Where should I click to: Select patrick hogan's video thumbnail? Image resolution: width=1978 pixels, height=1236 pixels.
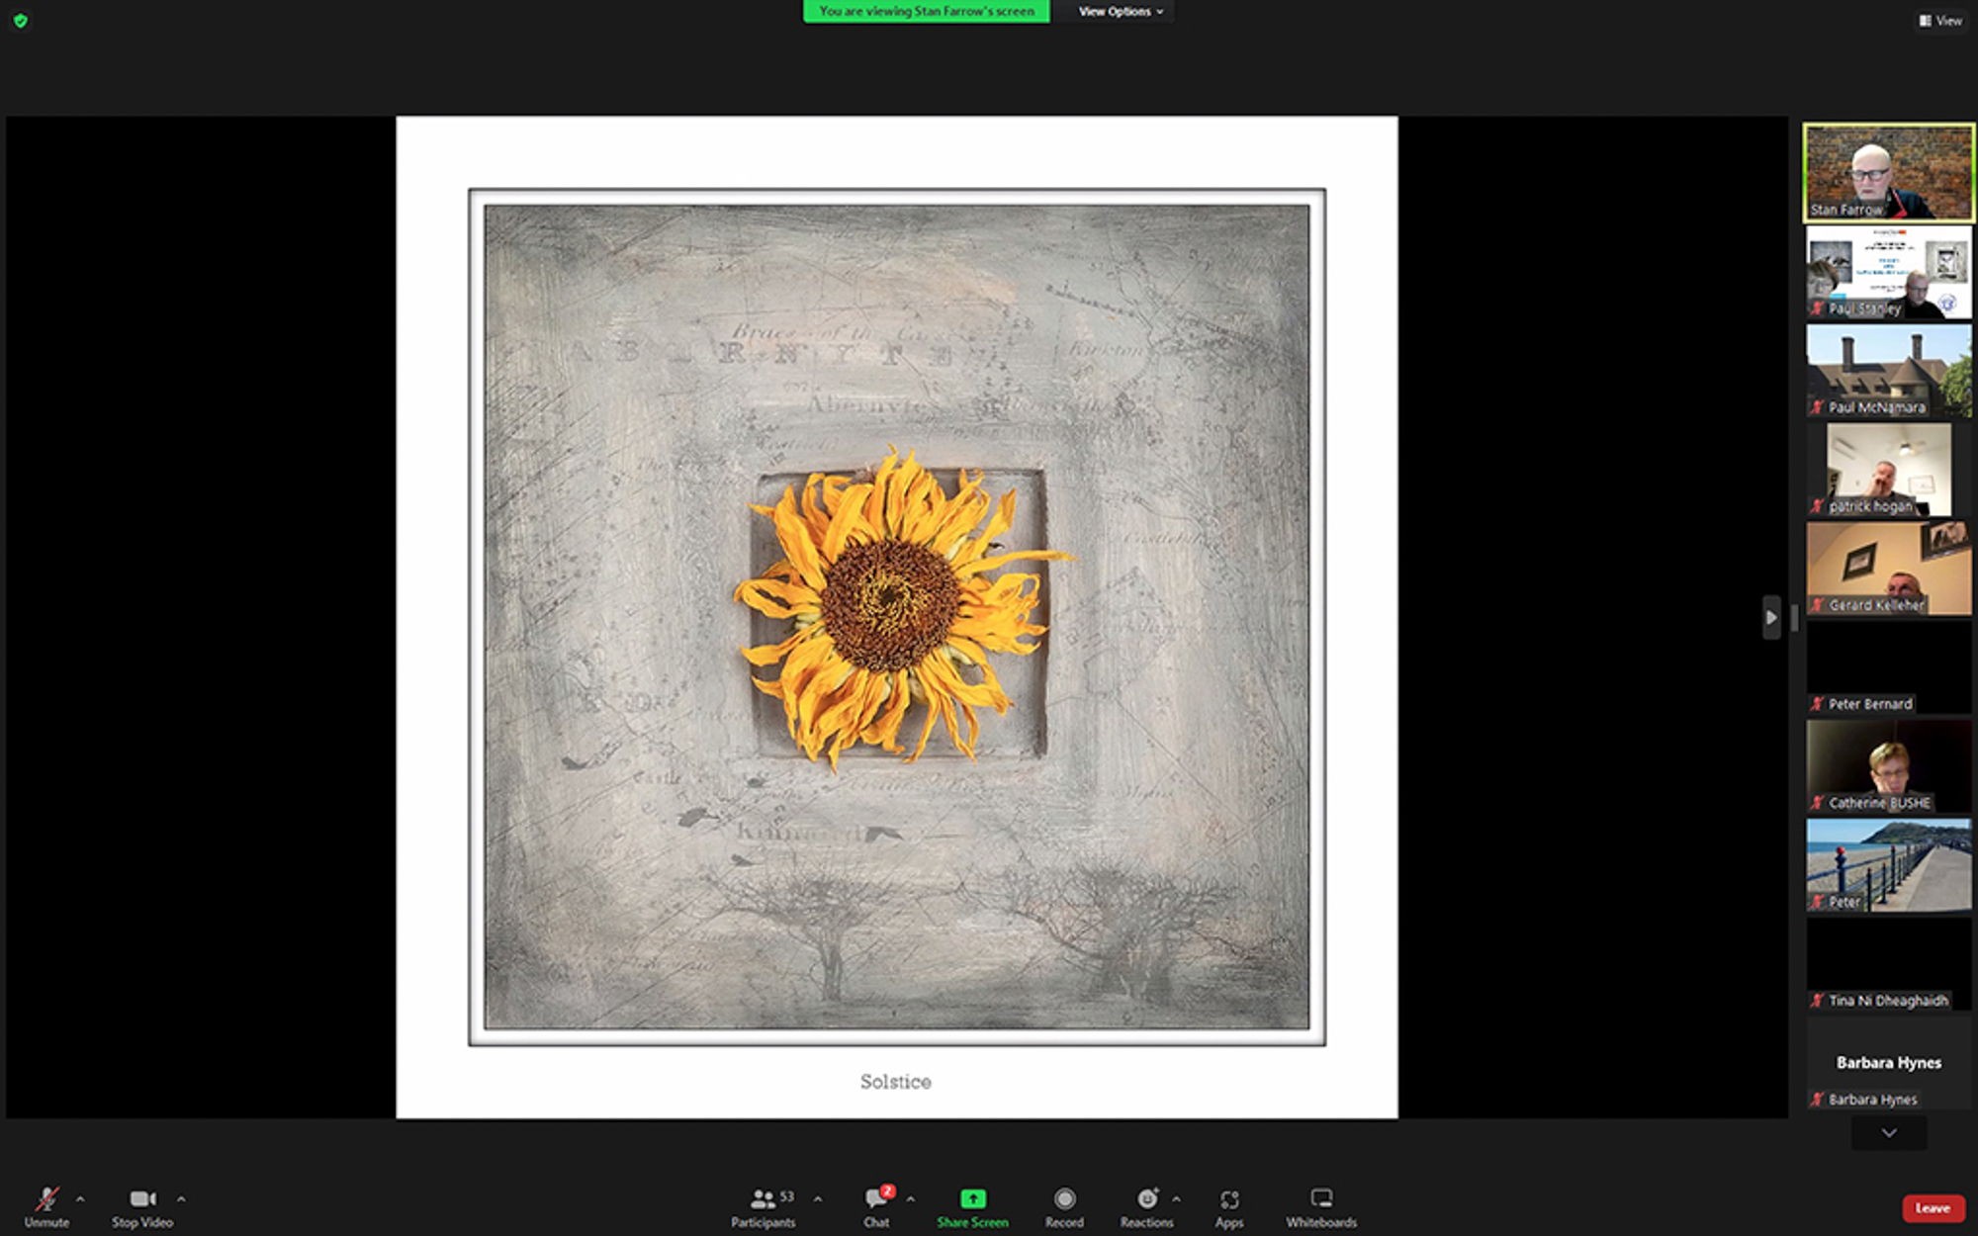click(1888, 470)
